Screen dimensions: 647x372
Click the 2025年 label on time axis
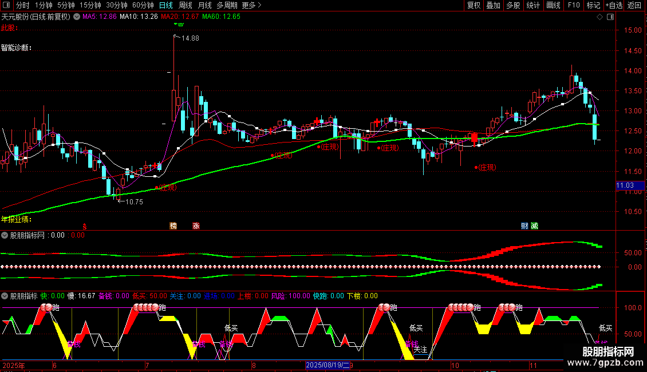(14, 365)
